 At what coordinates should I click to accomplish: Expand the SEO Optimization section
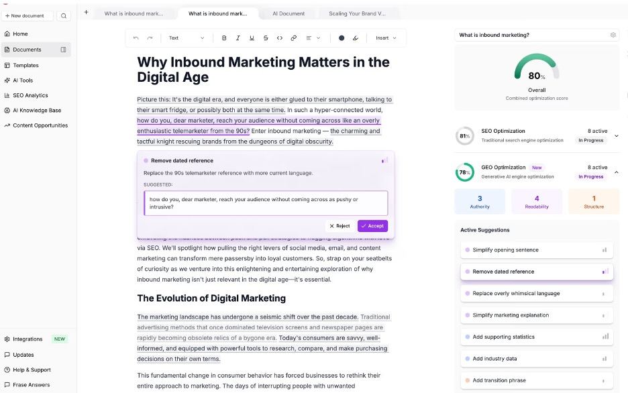pyautogui.click(x=617, y=135)
